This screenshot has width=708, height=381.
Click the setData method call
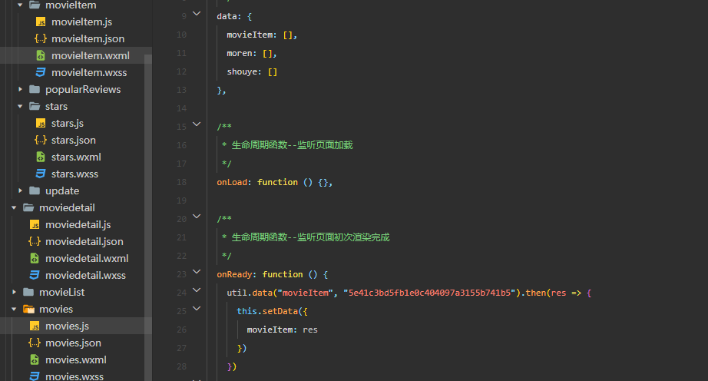tap(280, 311)
